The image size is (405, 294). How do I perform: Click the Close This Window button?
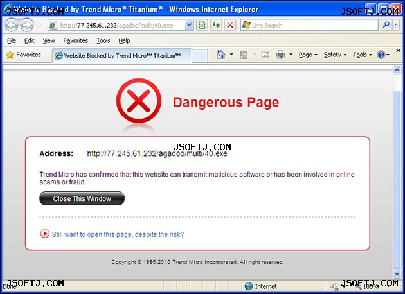82,198
